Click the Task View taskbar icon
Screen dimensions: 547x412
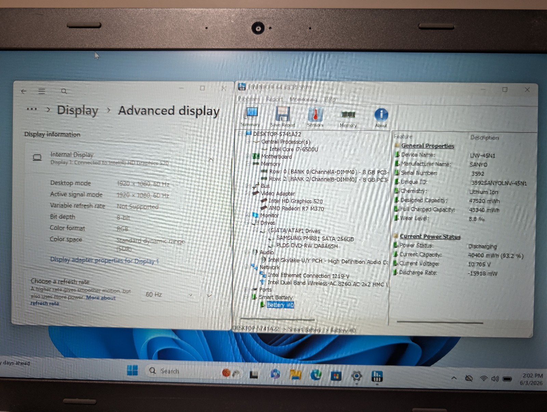tap(254, 374)
